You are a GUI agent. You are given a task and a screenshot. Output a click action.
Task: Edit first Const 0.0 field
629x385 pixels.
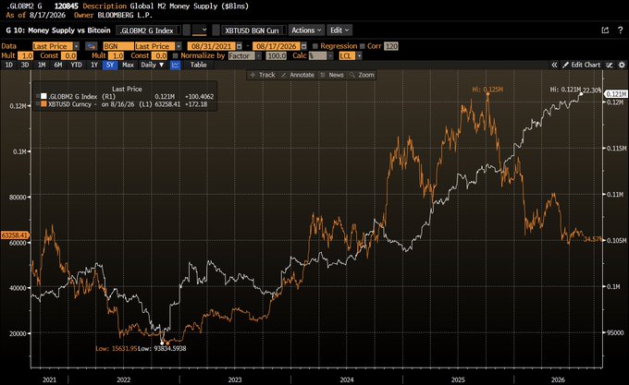pyautogui.click(x=69, y=55)
